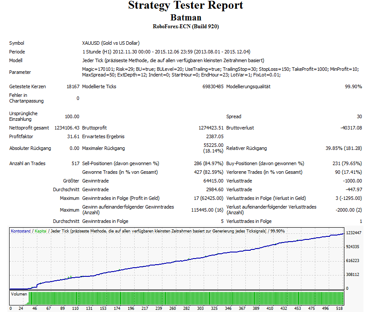Click the value 115445.00 (16)
The image size is (370, 312).
207,210
